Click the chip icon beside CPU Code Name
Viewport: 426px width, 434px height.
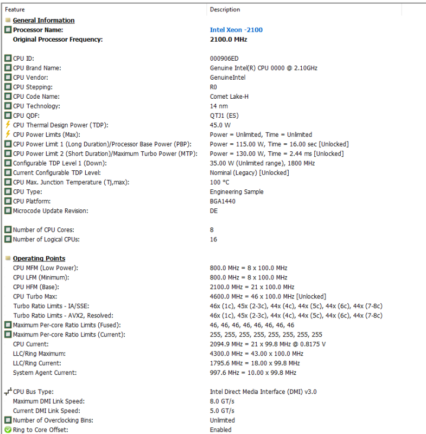click(x=8, y=97)
